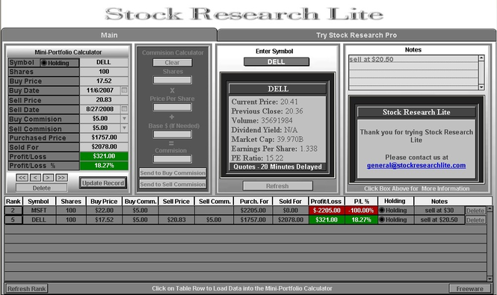This screenshot has height=295, width=497.
Task: Click Buy Comm. column header
Action: (141, 201)
